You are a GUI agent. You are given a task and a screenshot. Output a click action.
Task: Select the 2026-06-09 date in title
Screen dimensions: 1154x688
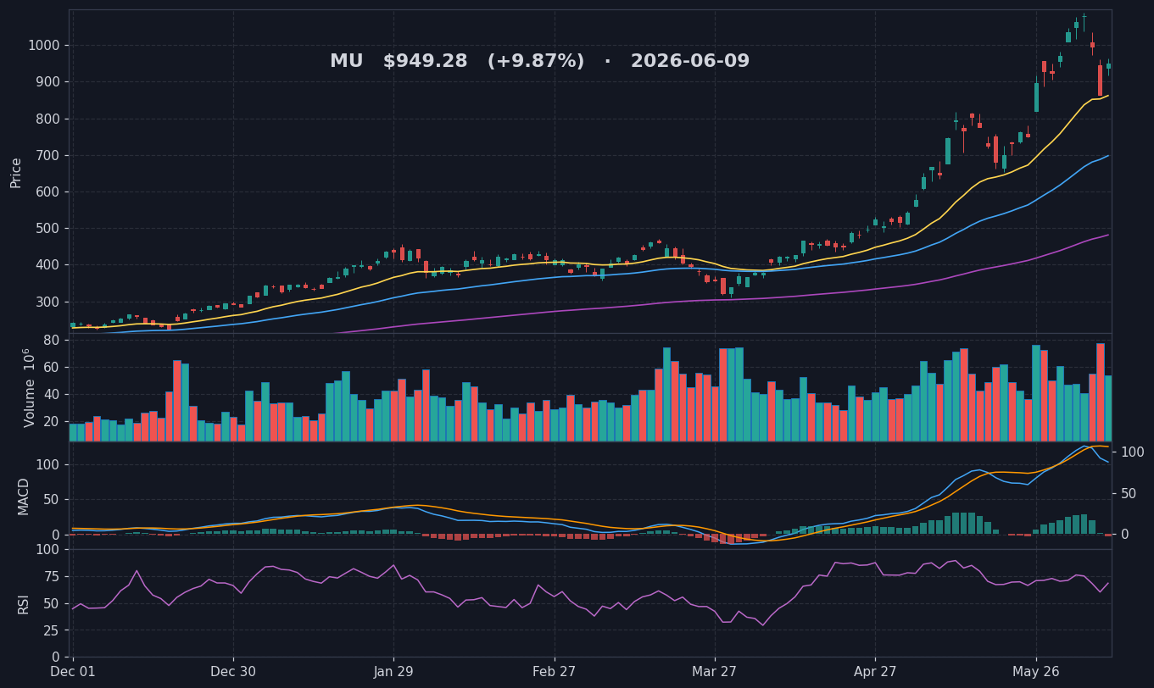(x=690, y=62)
